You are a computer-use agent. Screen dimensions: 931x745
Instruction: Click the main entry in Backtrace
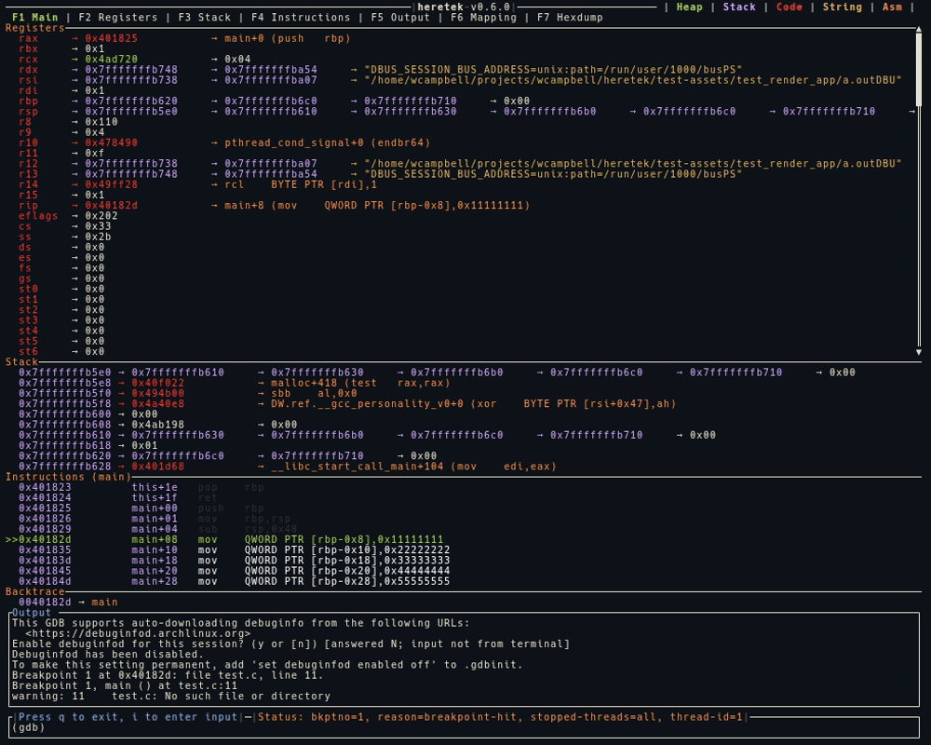click(104, 603)
